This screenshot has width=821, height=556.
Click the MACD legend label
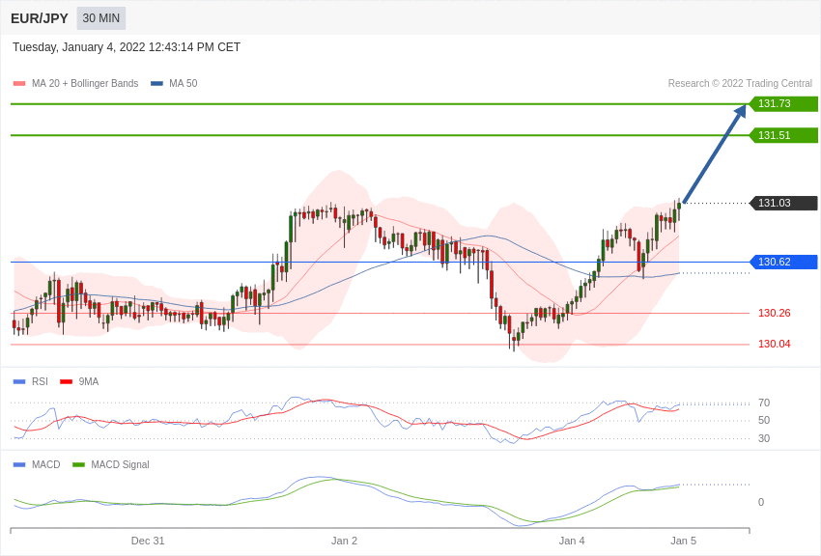tap(46, 464)
